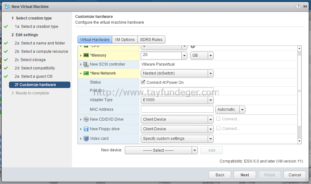Click the Add device button
This screenshot has height=184, width=311.
211,150
